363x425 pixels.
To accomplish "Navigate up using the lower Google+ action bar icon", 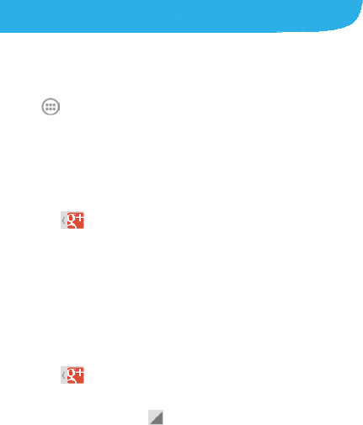I will click(72, 375).
